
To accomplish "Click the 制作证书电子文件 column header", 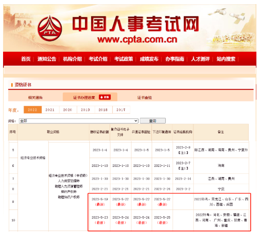I will pos(120,132).
